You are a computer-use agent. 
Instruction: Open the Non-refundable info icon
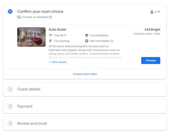pos(112,41)
